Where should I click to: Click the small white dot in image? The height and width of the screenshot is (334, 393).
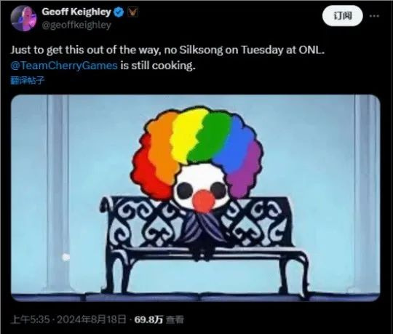tap(66, 257)
